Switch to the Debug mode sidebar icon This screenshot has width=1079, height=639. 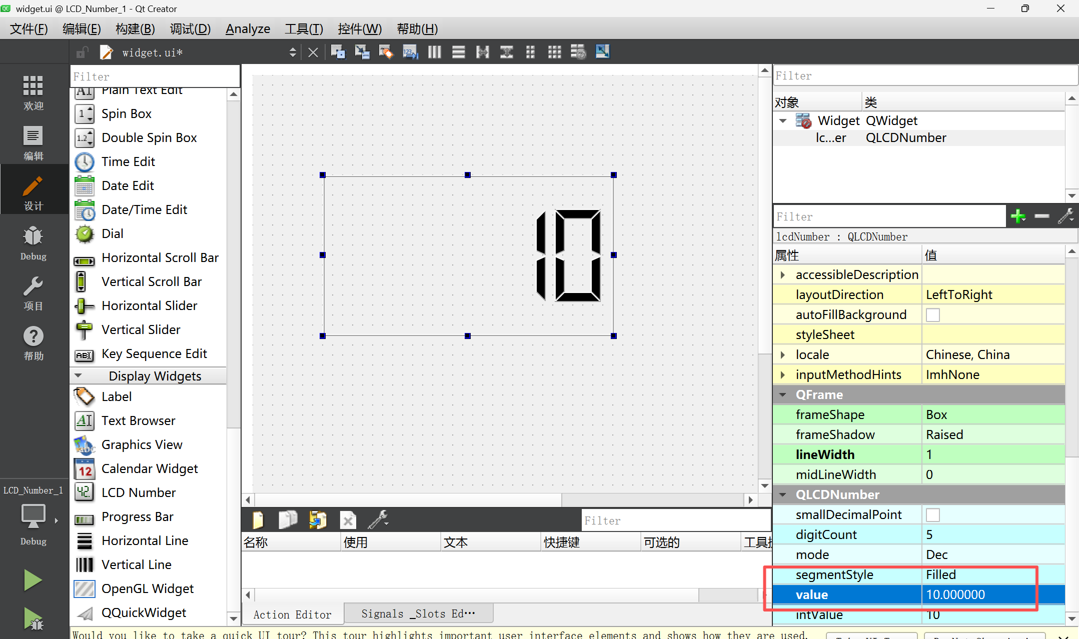click(33, 243)
